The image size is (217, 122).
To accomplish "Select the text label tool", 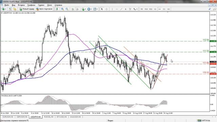I will (x=130, y=9).
